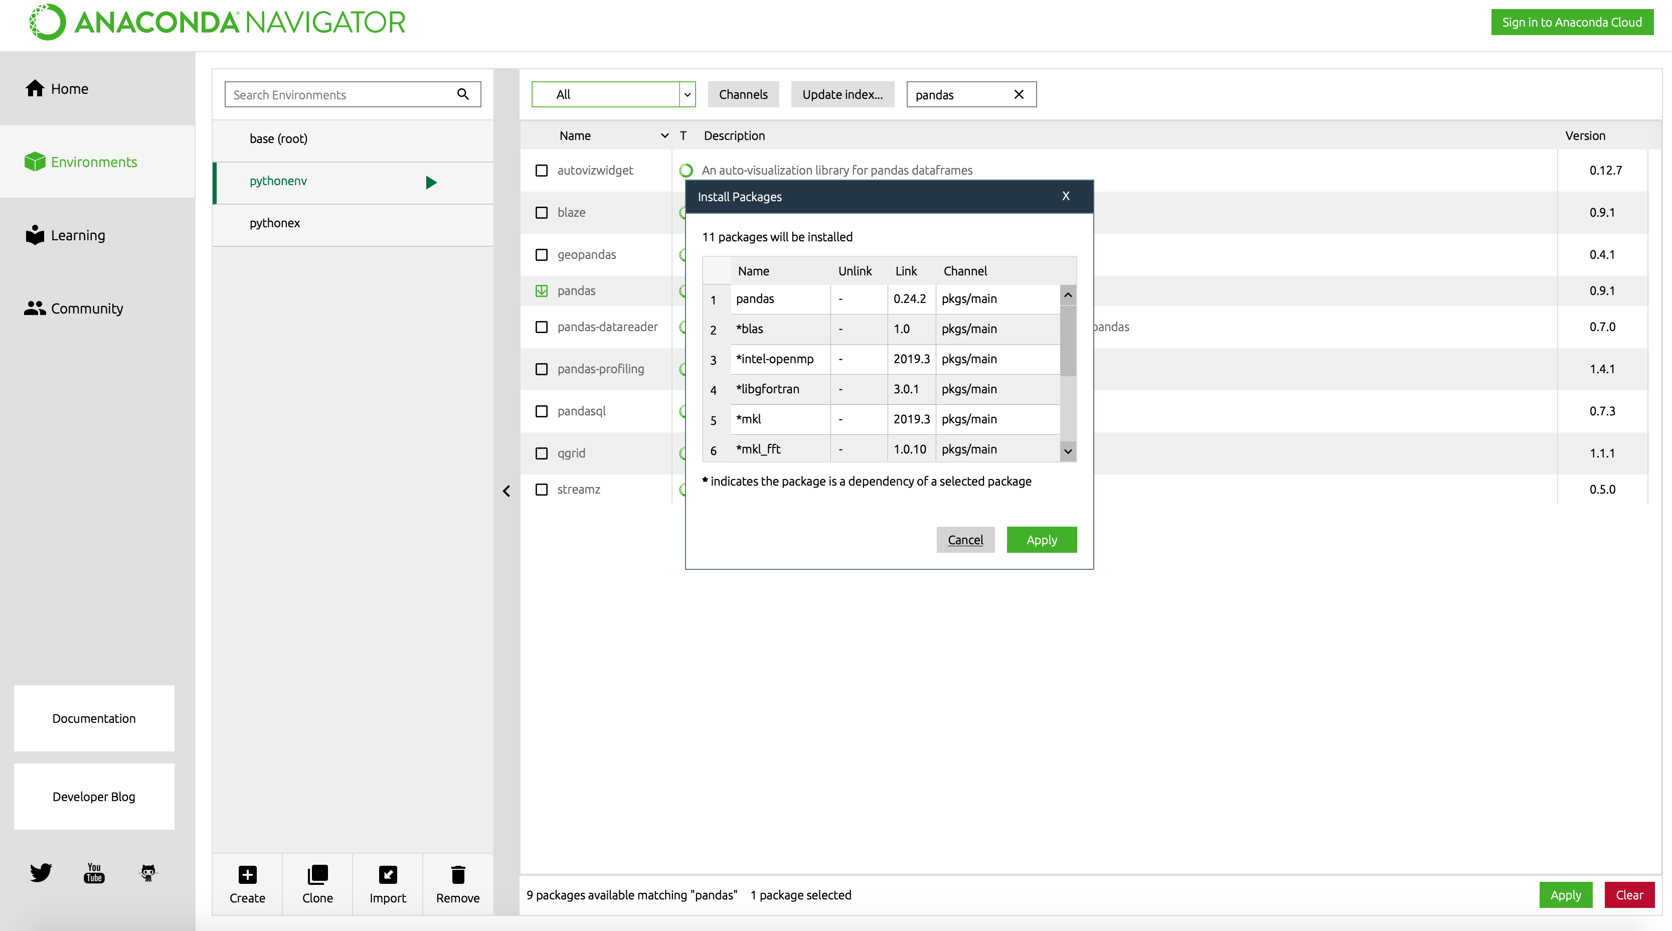Run the pythonenv play arrow
1672x931 pixels.
431,183
